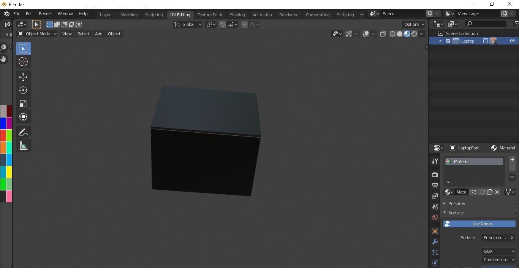The image size is (519, 268).
Task: Open the Render menu
Action: pos(45,14)
